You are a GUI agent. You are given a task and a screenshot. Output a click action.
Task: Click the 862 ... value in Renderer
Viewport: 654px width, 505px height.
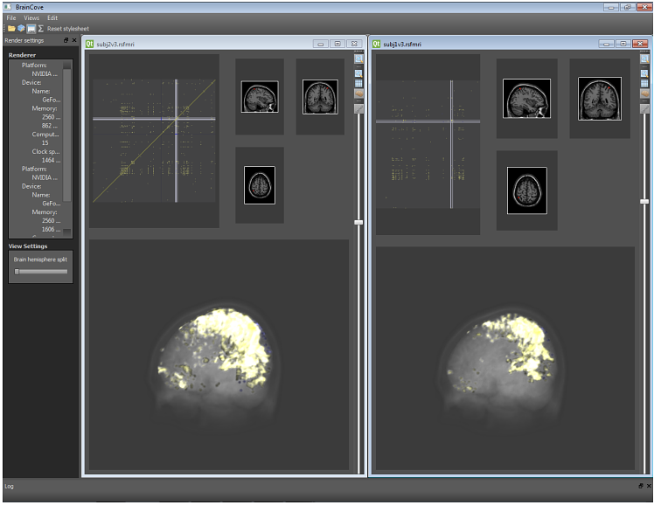coord(50,126)
